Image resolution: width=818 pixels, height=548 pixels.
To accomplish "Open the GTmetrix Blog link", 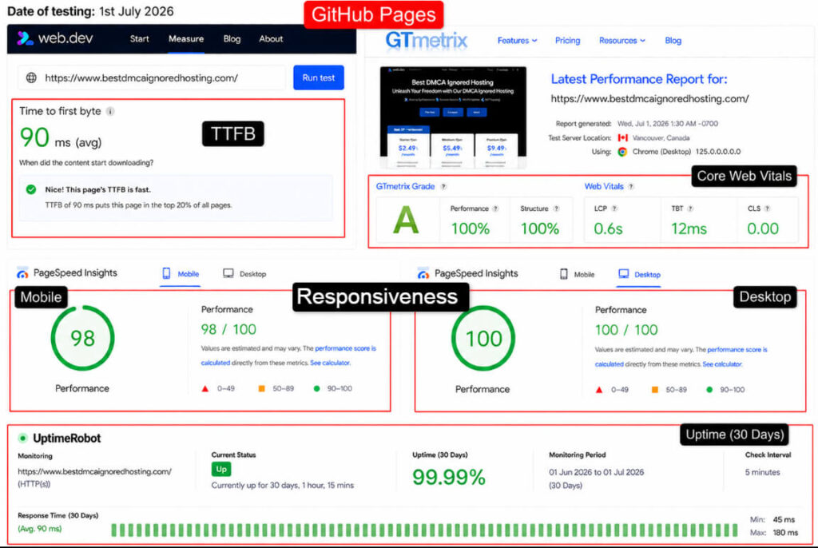I will tap(673, 40).
